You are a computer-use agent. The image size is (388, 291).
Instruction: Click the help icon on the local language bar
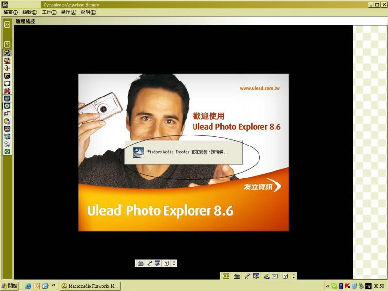click(x=285, y=276)
